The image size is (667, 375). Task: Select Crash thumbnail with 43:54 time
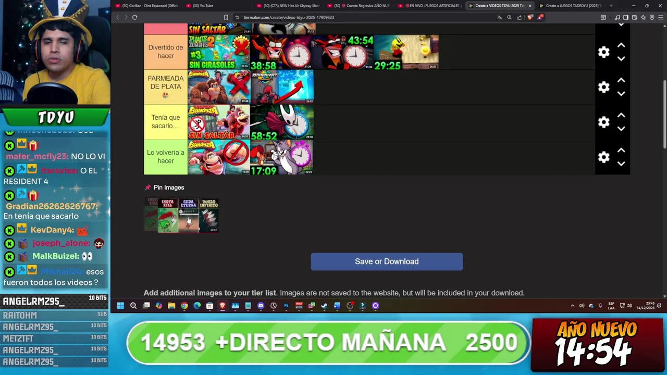point(343,52)
